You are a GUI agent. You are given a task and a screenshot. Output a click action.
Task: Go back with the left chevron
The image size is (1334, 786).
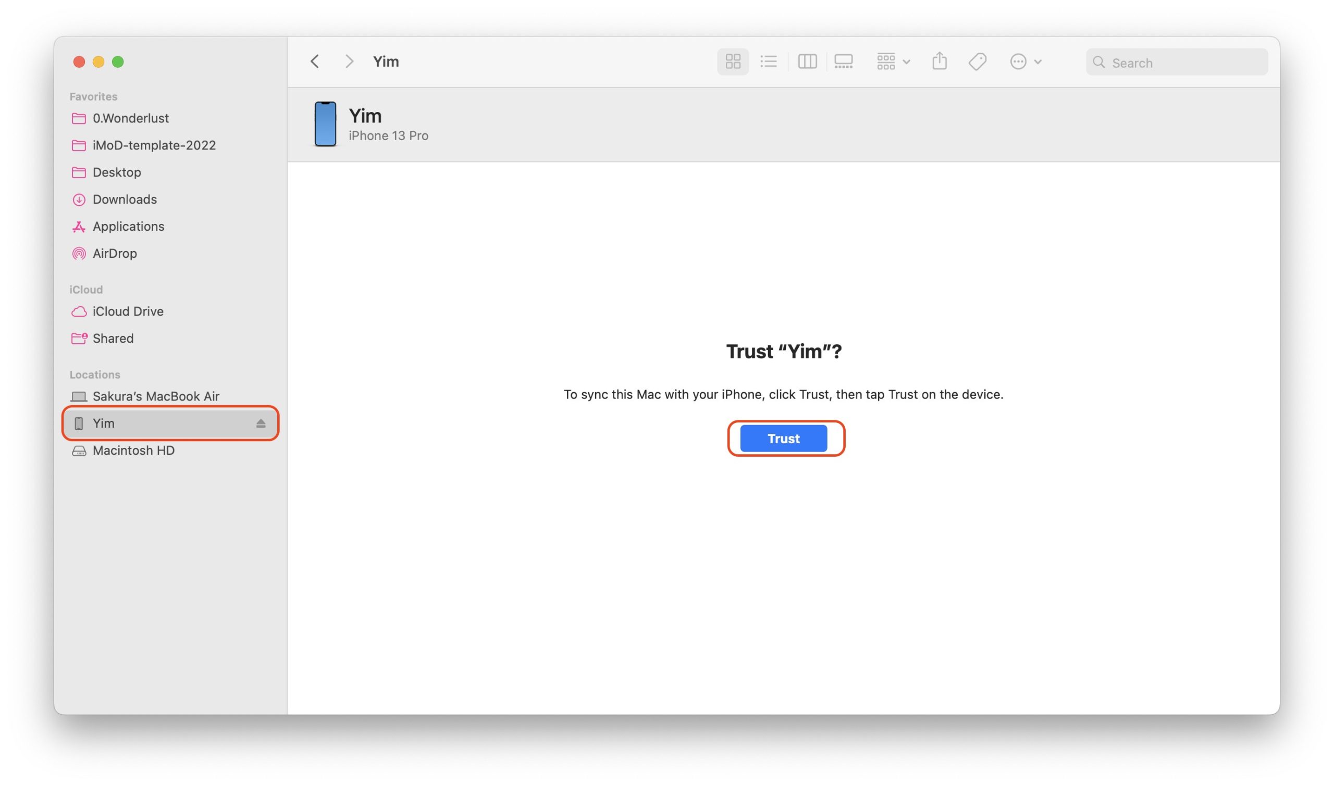point(315,61)
